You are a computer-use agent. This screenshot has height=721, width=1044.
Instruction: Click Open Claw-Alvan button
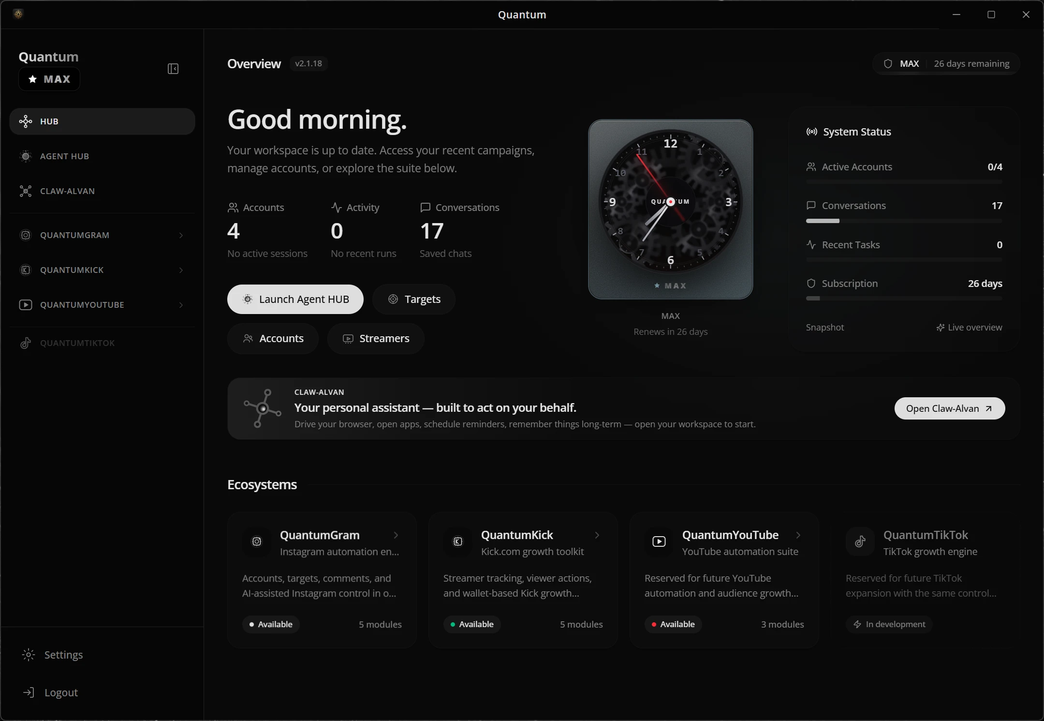pyautogui.click(x=950, y=408)
